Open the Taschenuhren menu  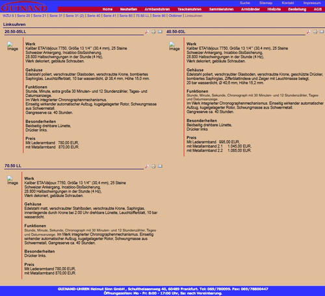pos(189,9)
